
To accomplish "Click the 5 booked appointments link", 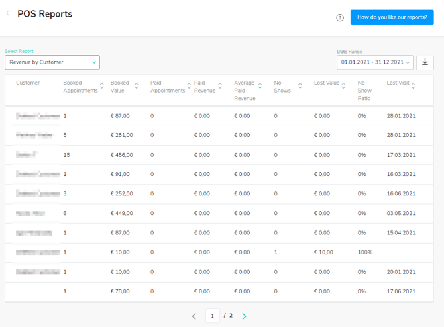I will click(x=65, y=135).
